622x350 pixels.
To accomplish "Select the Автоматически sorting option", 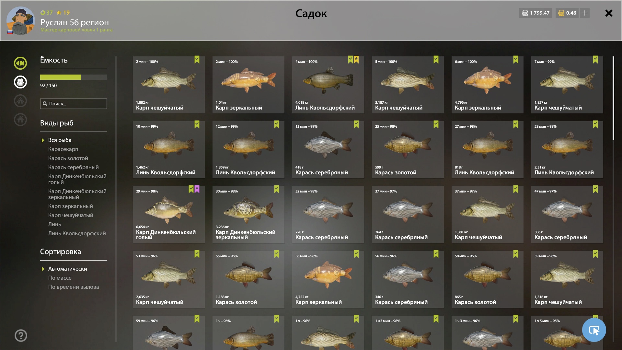I will pos(67,269).
